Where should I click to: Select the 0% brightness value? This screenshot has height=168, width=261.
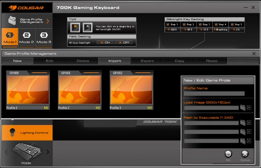click(x=237, y=30)
